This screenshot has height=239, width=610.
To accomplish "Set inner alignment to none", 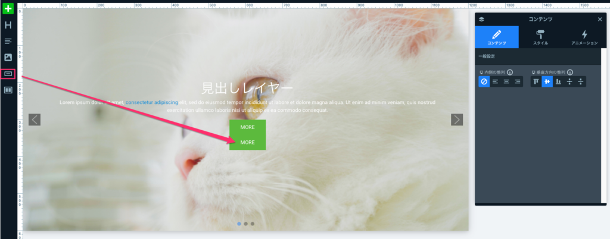I will (484, 81).
